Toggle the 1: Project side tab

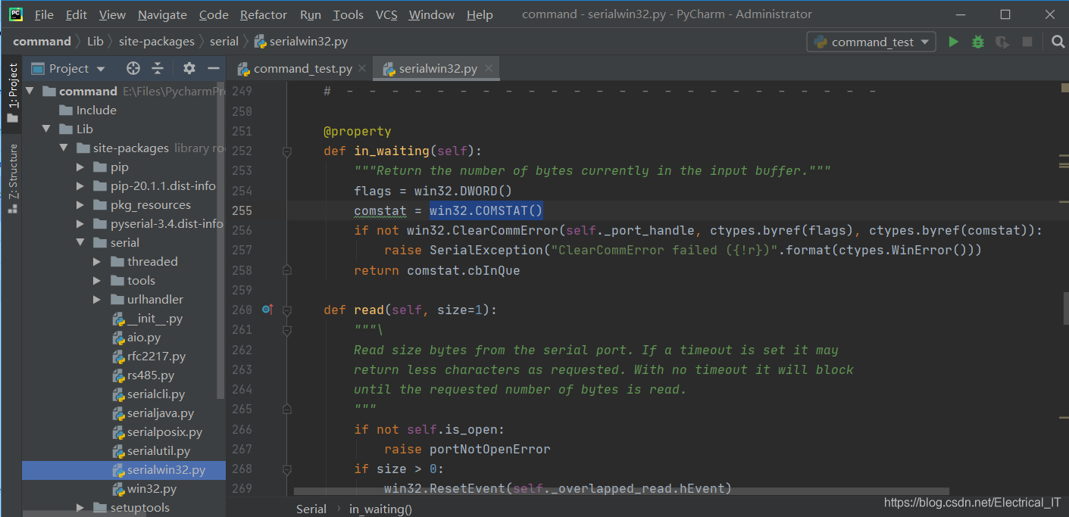point(12,94)
